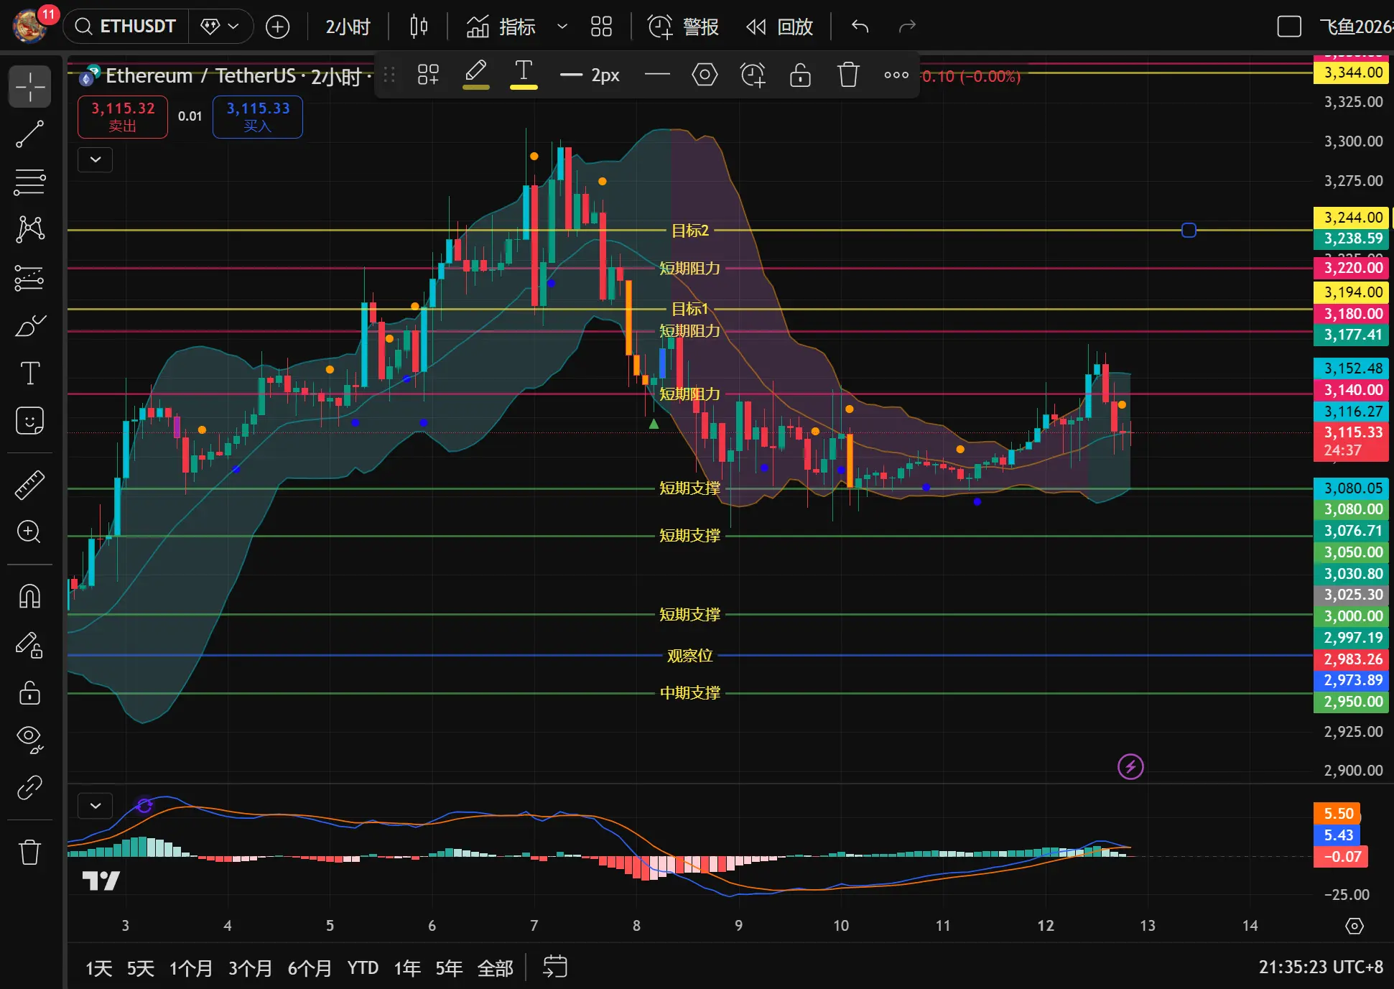
Task: Select the Text tool in left sidebar
Action: click(29, 373)
